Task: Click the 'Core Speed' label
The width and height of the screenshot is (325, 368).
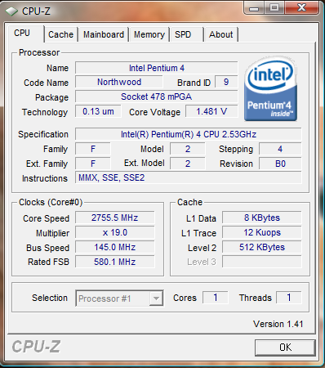Action: pyautogui.click(x=46, y=218)
